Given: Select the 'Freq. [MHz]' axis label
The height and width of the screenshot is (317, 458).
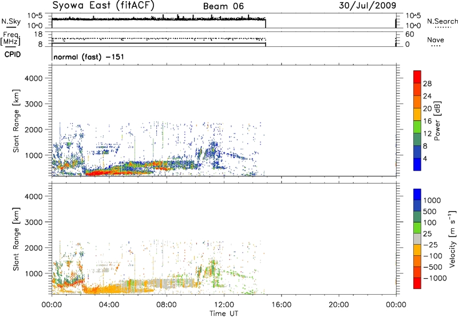Looking at the screenshot, I should point(10,38).
